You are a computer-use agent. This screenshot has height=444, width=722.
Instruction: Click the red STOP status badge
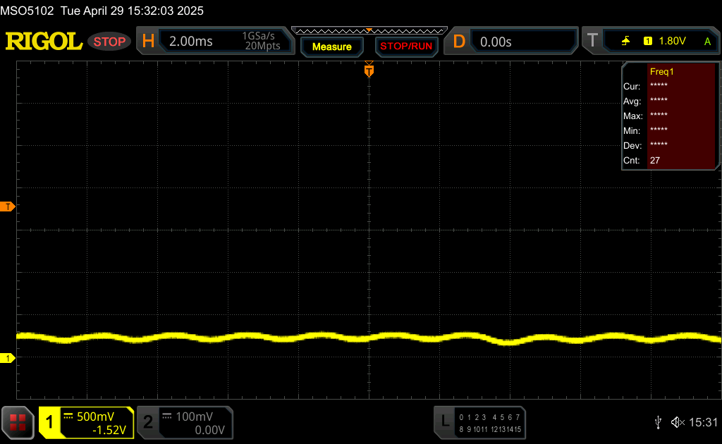coord(109,42)
